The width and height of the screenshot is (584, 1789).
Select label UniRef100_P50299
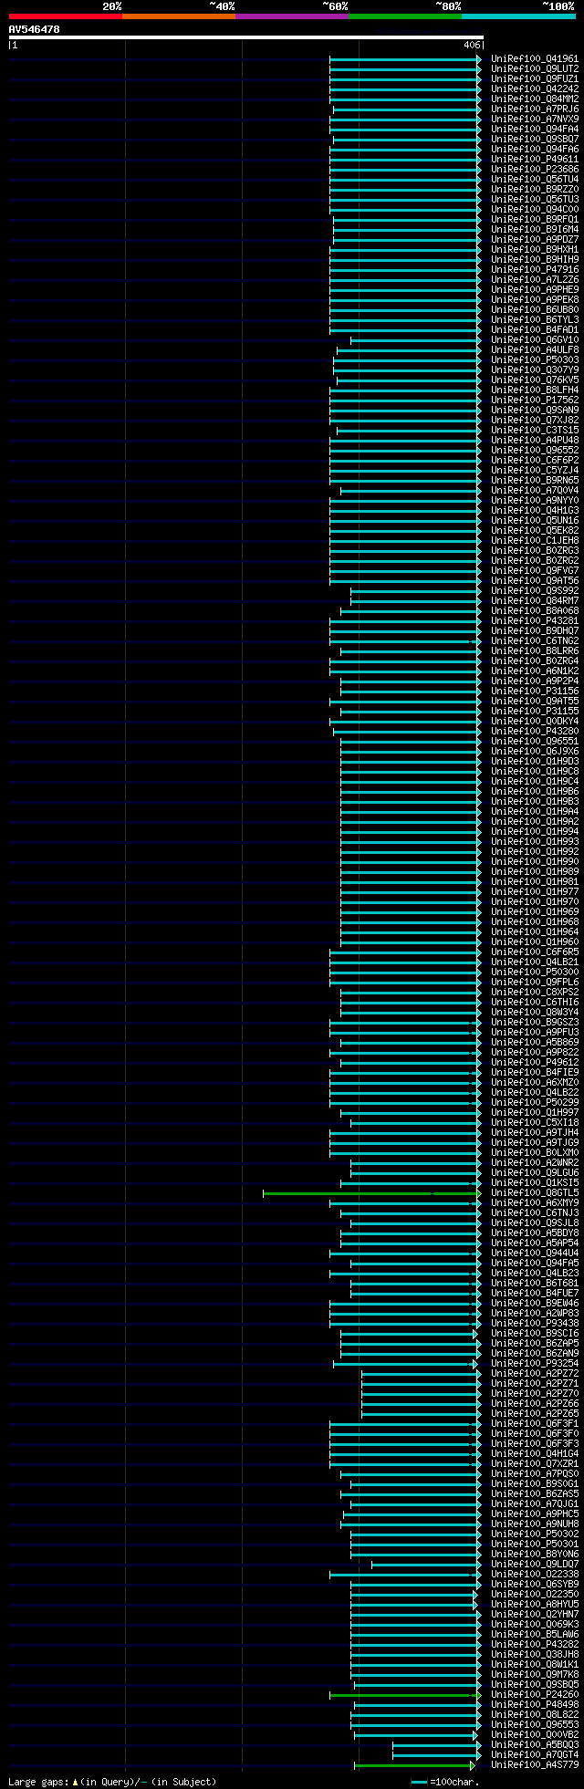(x=535, y=1102)
